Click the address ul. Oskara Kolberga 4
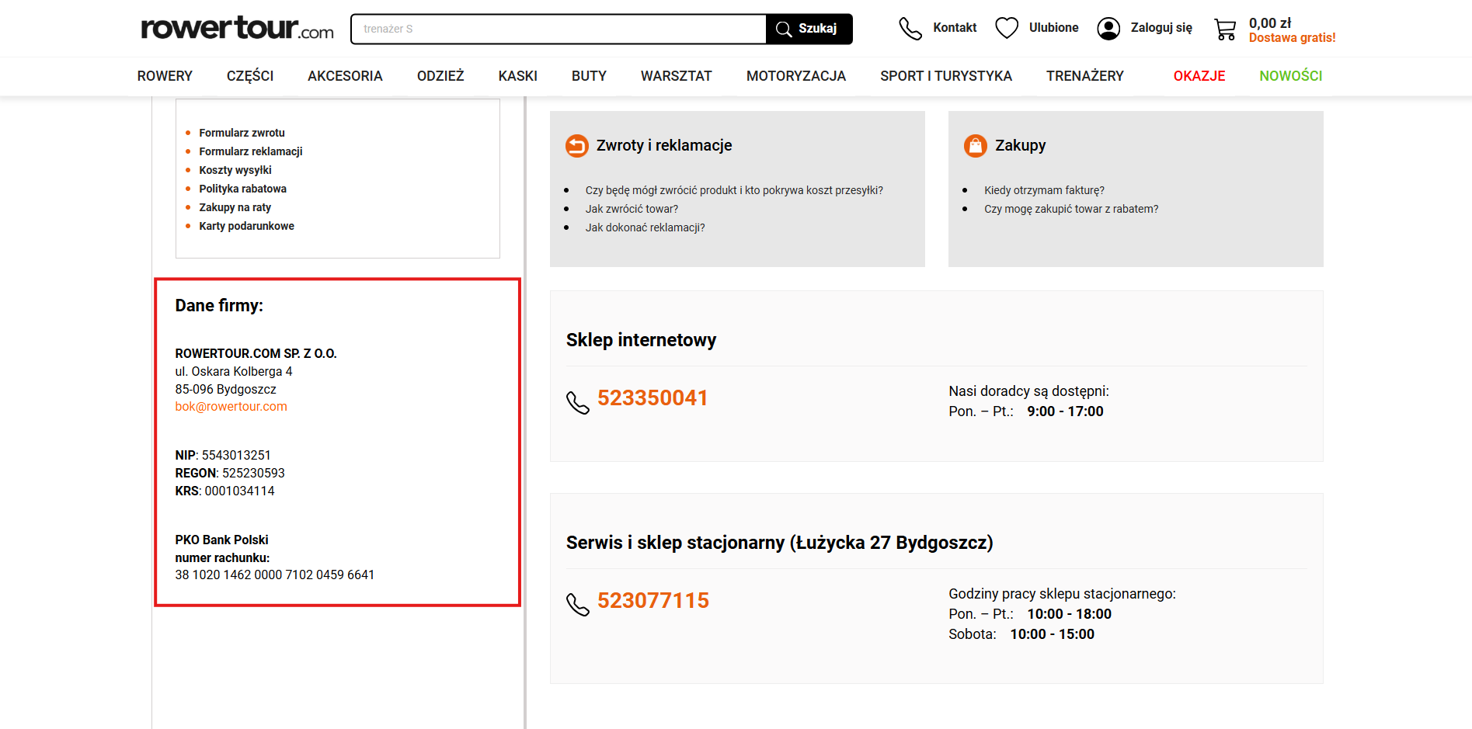This screenshot has width=1472, height=729. 234,372
